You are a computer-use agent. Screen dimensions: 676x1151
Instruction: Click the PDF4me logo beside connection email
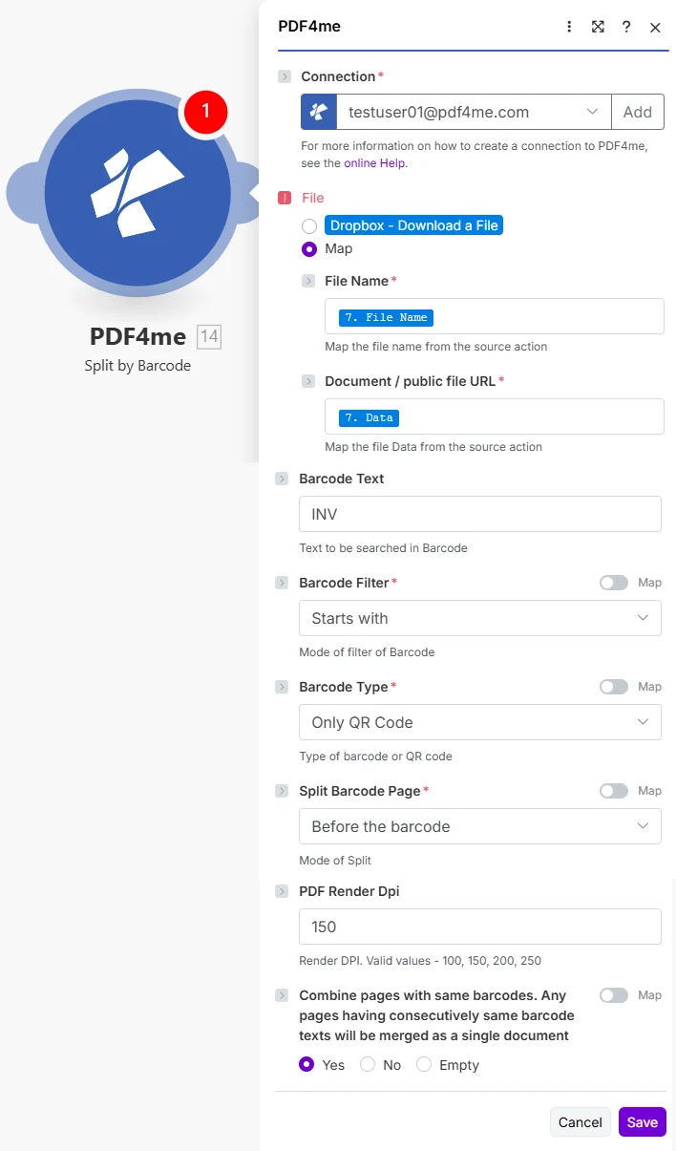[319, 112]
